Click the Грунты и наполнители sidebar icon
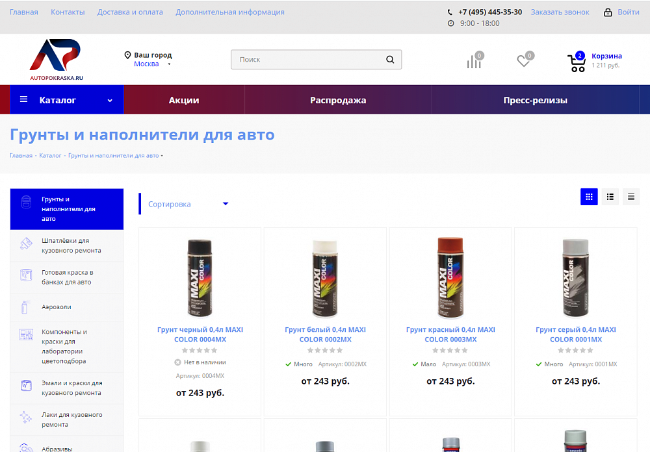The height and width of the screenshot is (452, 650). 26,202
